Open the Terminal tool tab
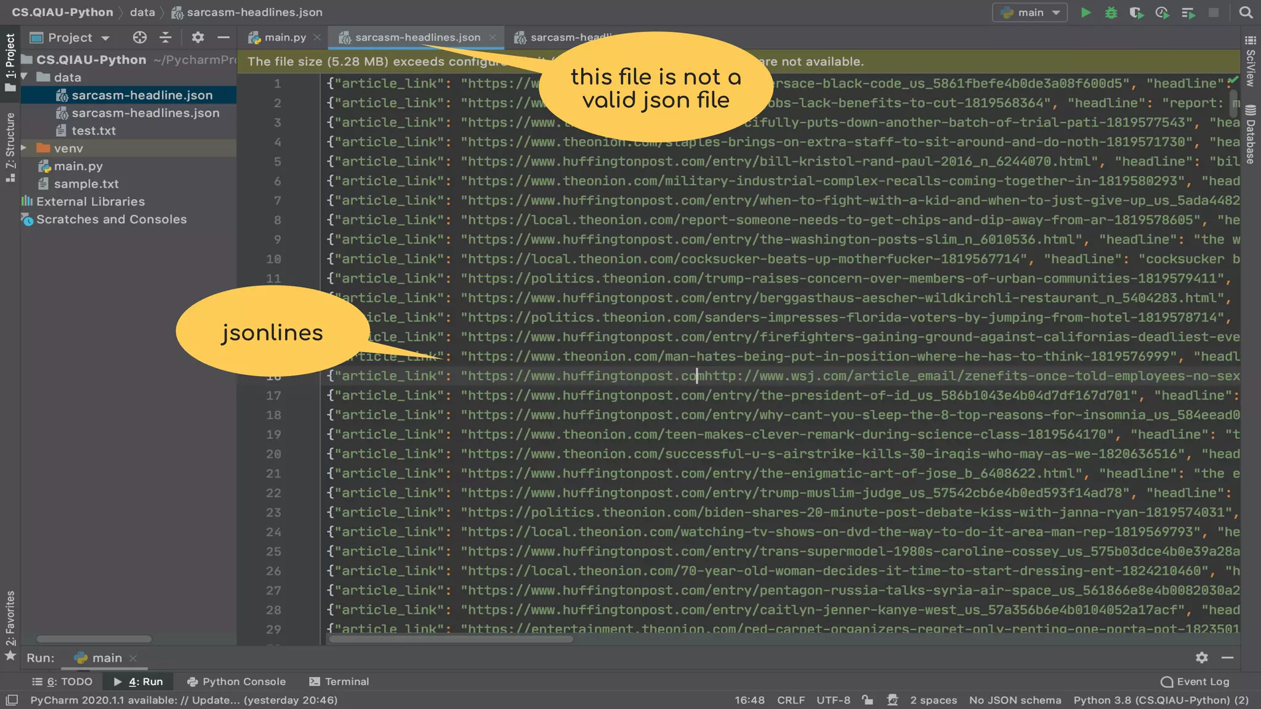Image resolution: width=1261 pixels, height=709 pixels. [339, 681]
